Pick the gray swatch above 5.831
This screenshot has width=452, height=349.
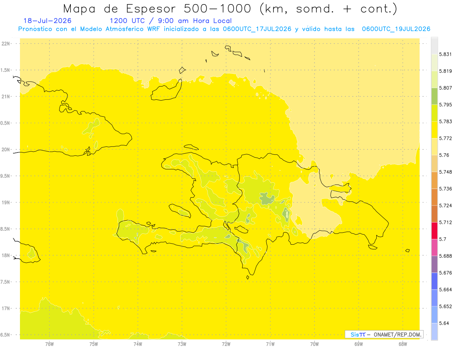click(x=434, y=46)
